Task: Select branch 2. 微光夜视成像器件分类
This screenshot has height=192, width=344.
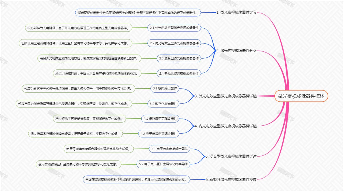Action: pyautogui.click(x=236, y=51)
